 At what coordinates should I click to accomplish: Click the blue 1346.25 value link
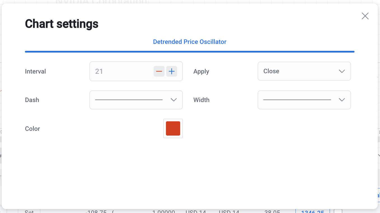tap(312, 212)
